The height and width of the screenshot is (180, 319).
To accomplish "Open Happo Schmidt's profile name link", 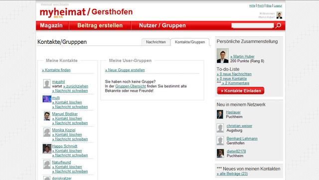I will [65, 146].
